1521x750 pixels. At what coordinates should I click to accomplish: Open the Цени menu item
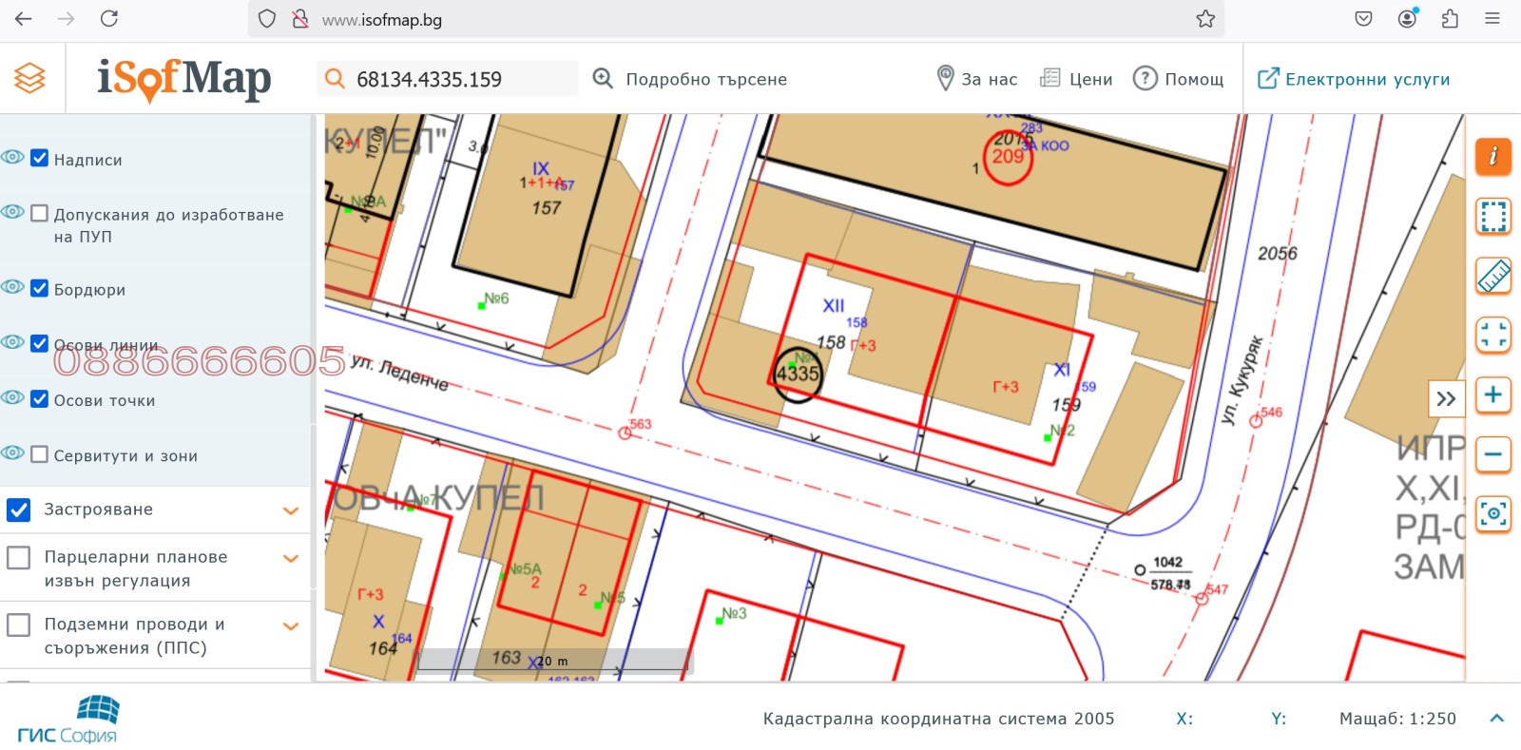click(x=1076, y=79)
